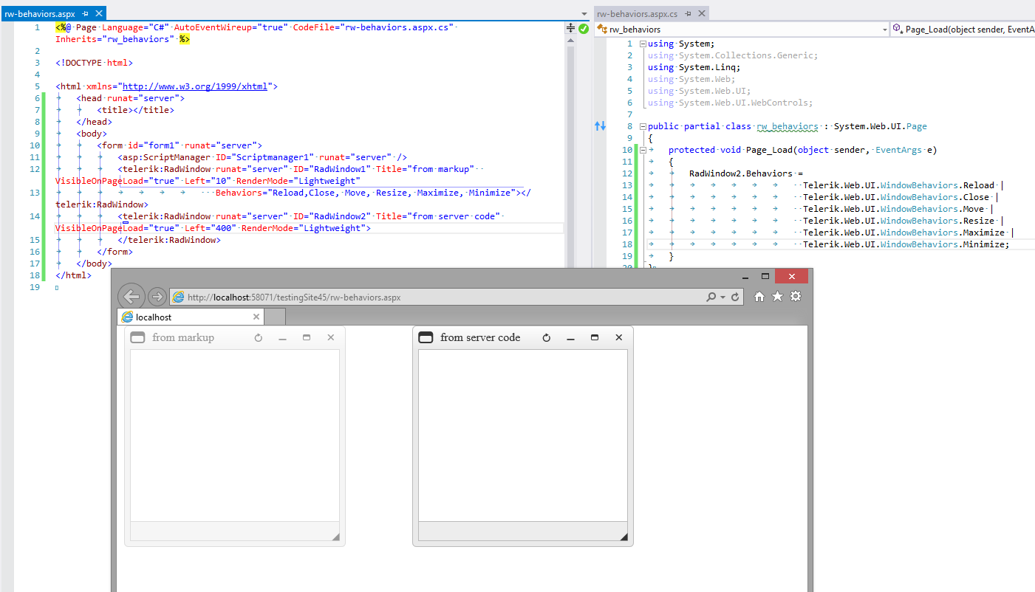Viewport: 1035px width, 592px height.
Task: Toggle pin on rw-behaviors.aspx.cs tab
Action: coord(686,13)
